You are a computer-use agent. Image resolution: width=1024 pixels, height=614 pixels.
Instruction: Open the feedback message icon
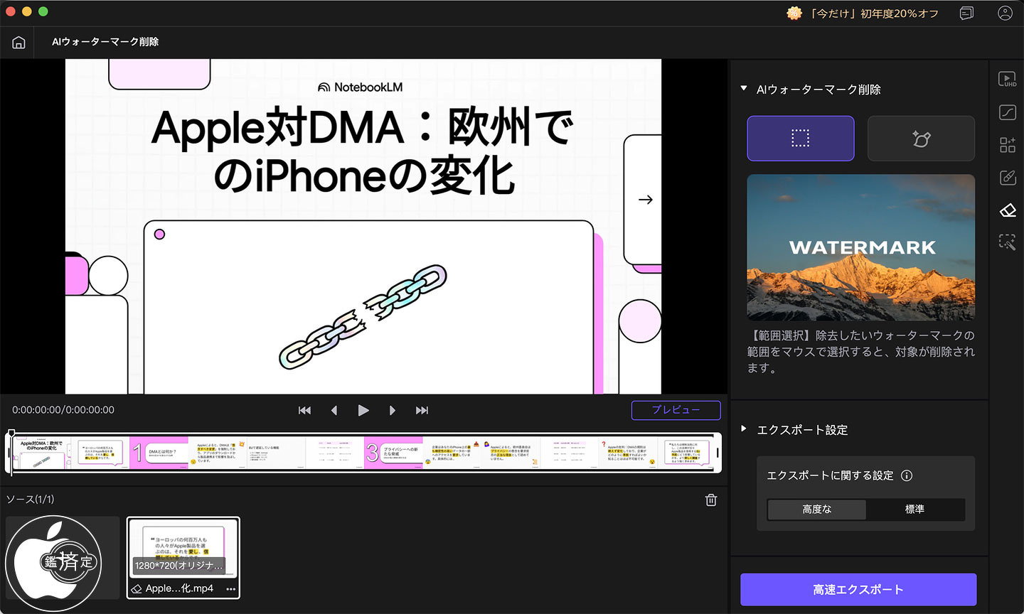[966, 14]
